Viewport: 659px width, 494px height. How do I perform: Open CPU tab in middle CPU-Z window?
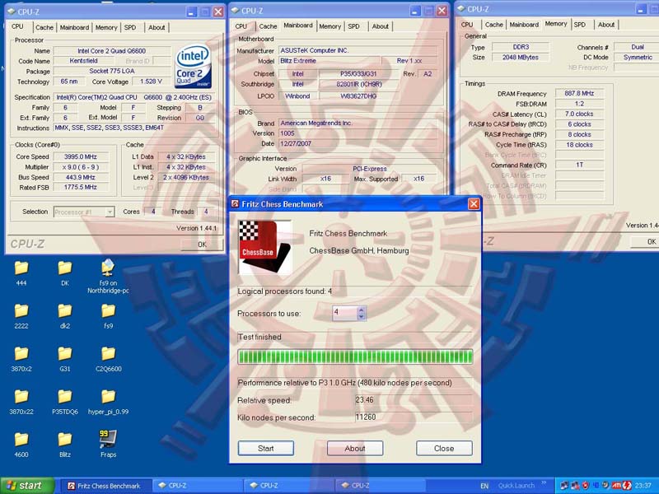coord(241,26)
